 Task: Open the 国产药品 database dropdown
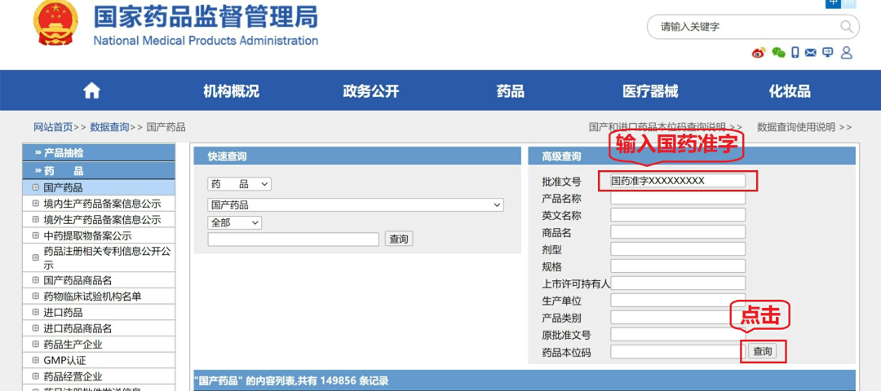click(355, 204)
